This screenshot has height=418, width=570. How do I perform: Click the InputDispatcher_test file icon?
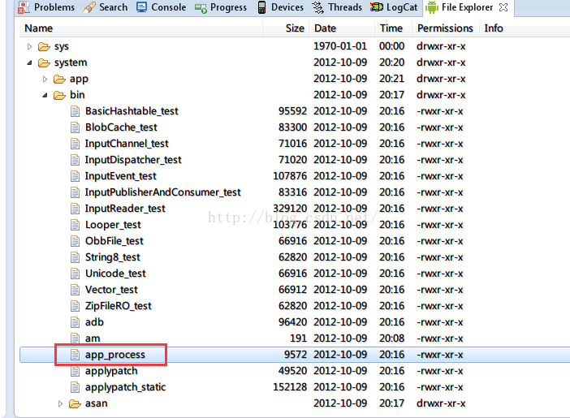[x=75, y=160]
